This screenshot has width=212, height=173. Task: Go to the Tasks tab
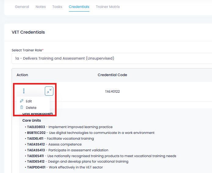(x=57, y=7)
